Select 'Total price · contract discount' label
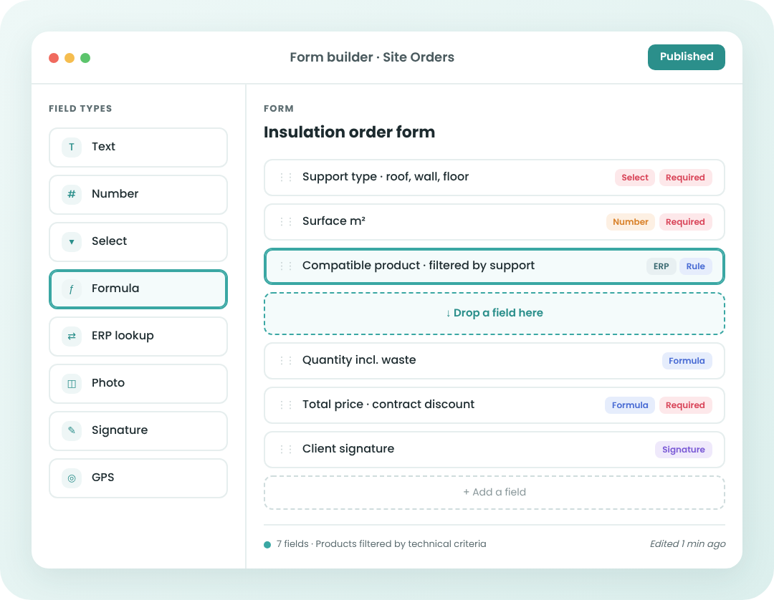The width and height of the screenshot is (774, 600). coord(388,405)
